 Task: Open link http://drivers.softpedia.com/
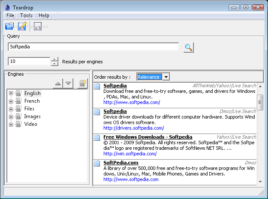(133, 128)
